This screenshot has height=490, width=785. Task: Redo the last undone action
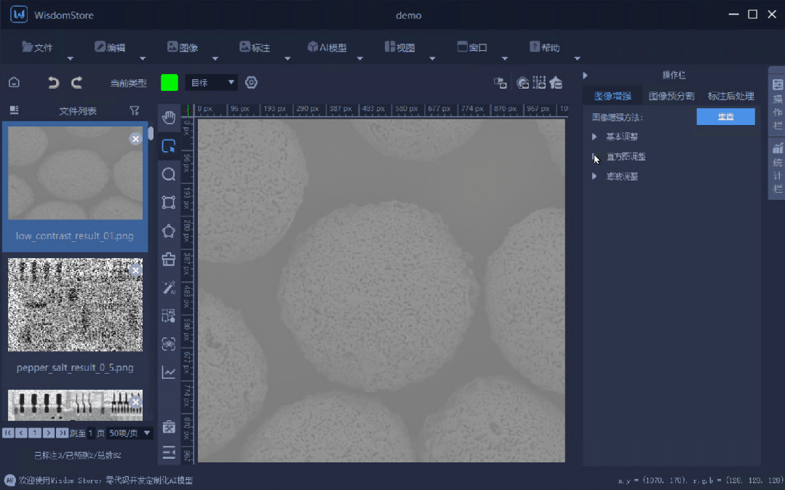[x=76, y=83]
